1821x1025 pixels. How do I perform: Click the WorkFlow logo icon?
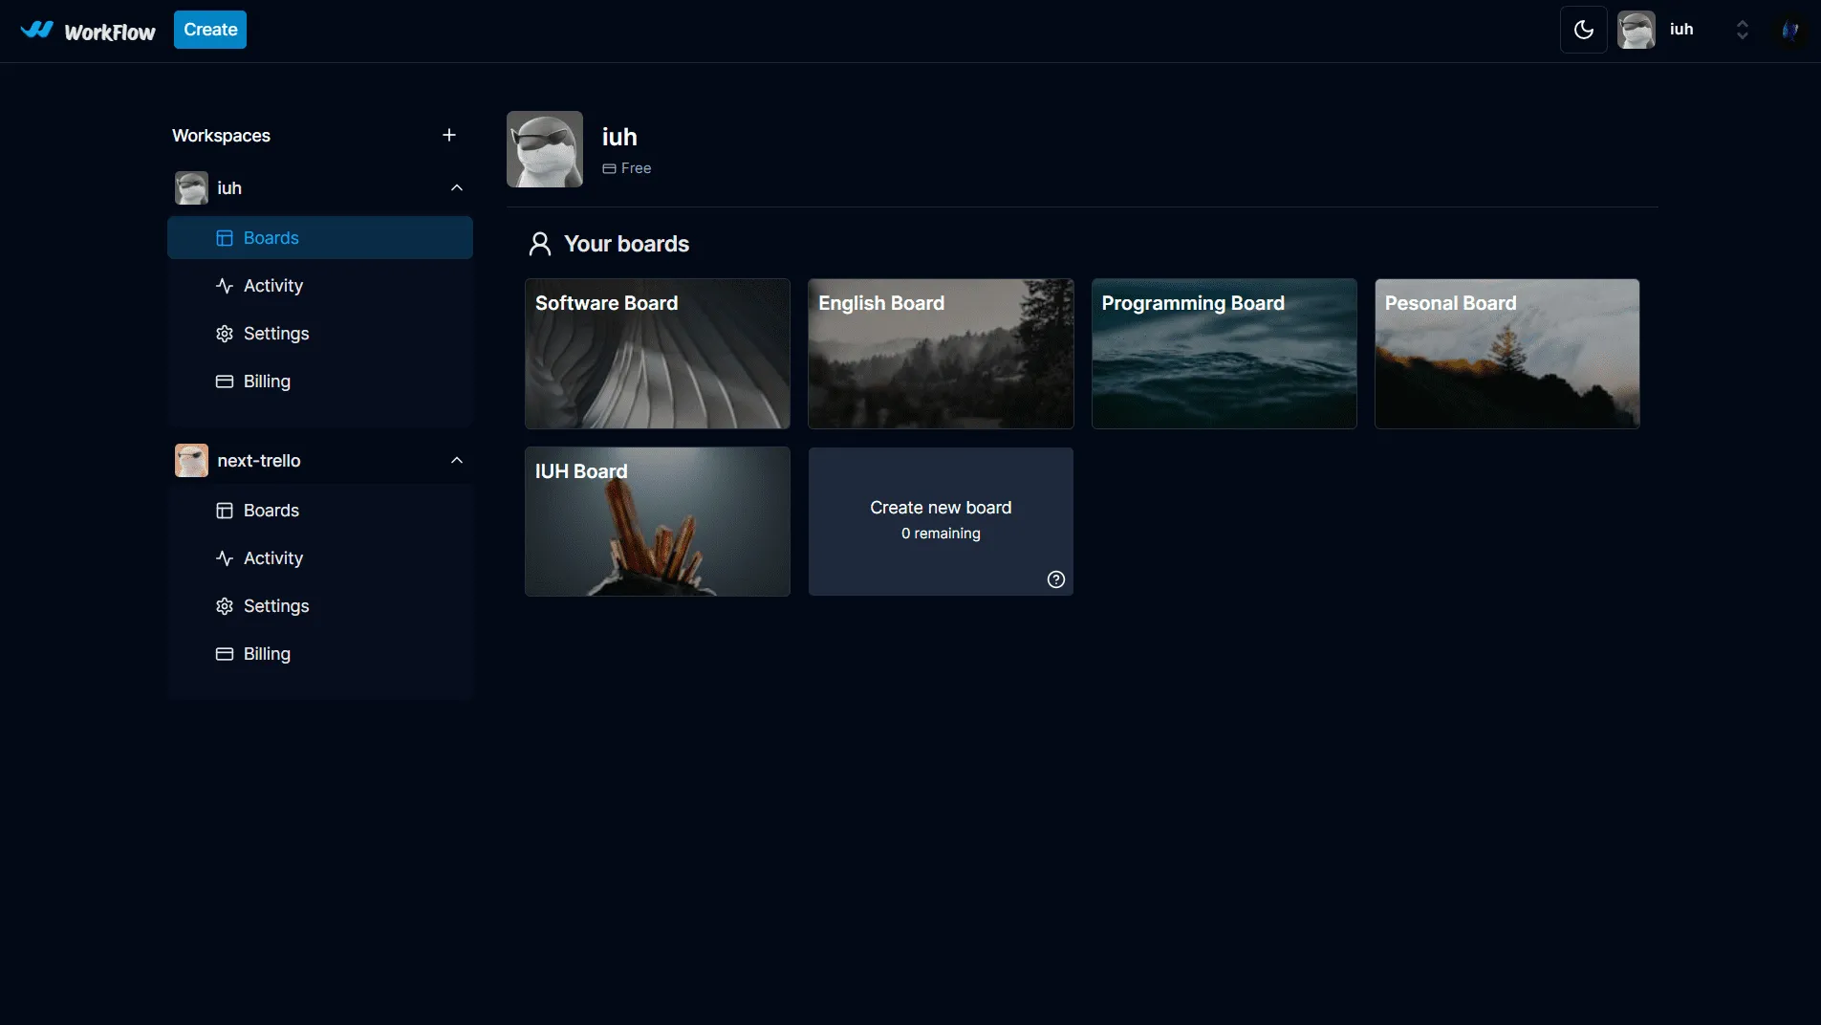click(37, 30)
